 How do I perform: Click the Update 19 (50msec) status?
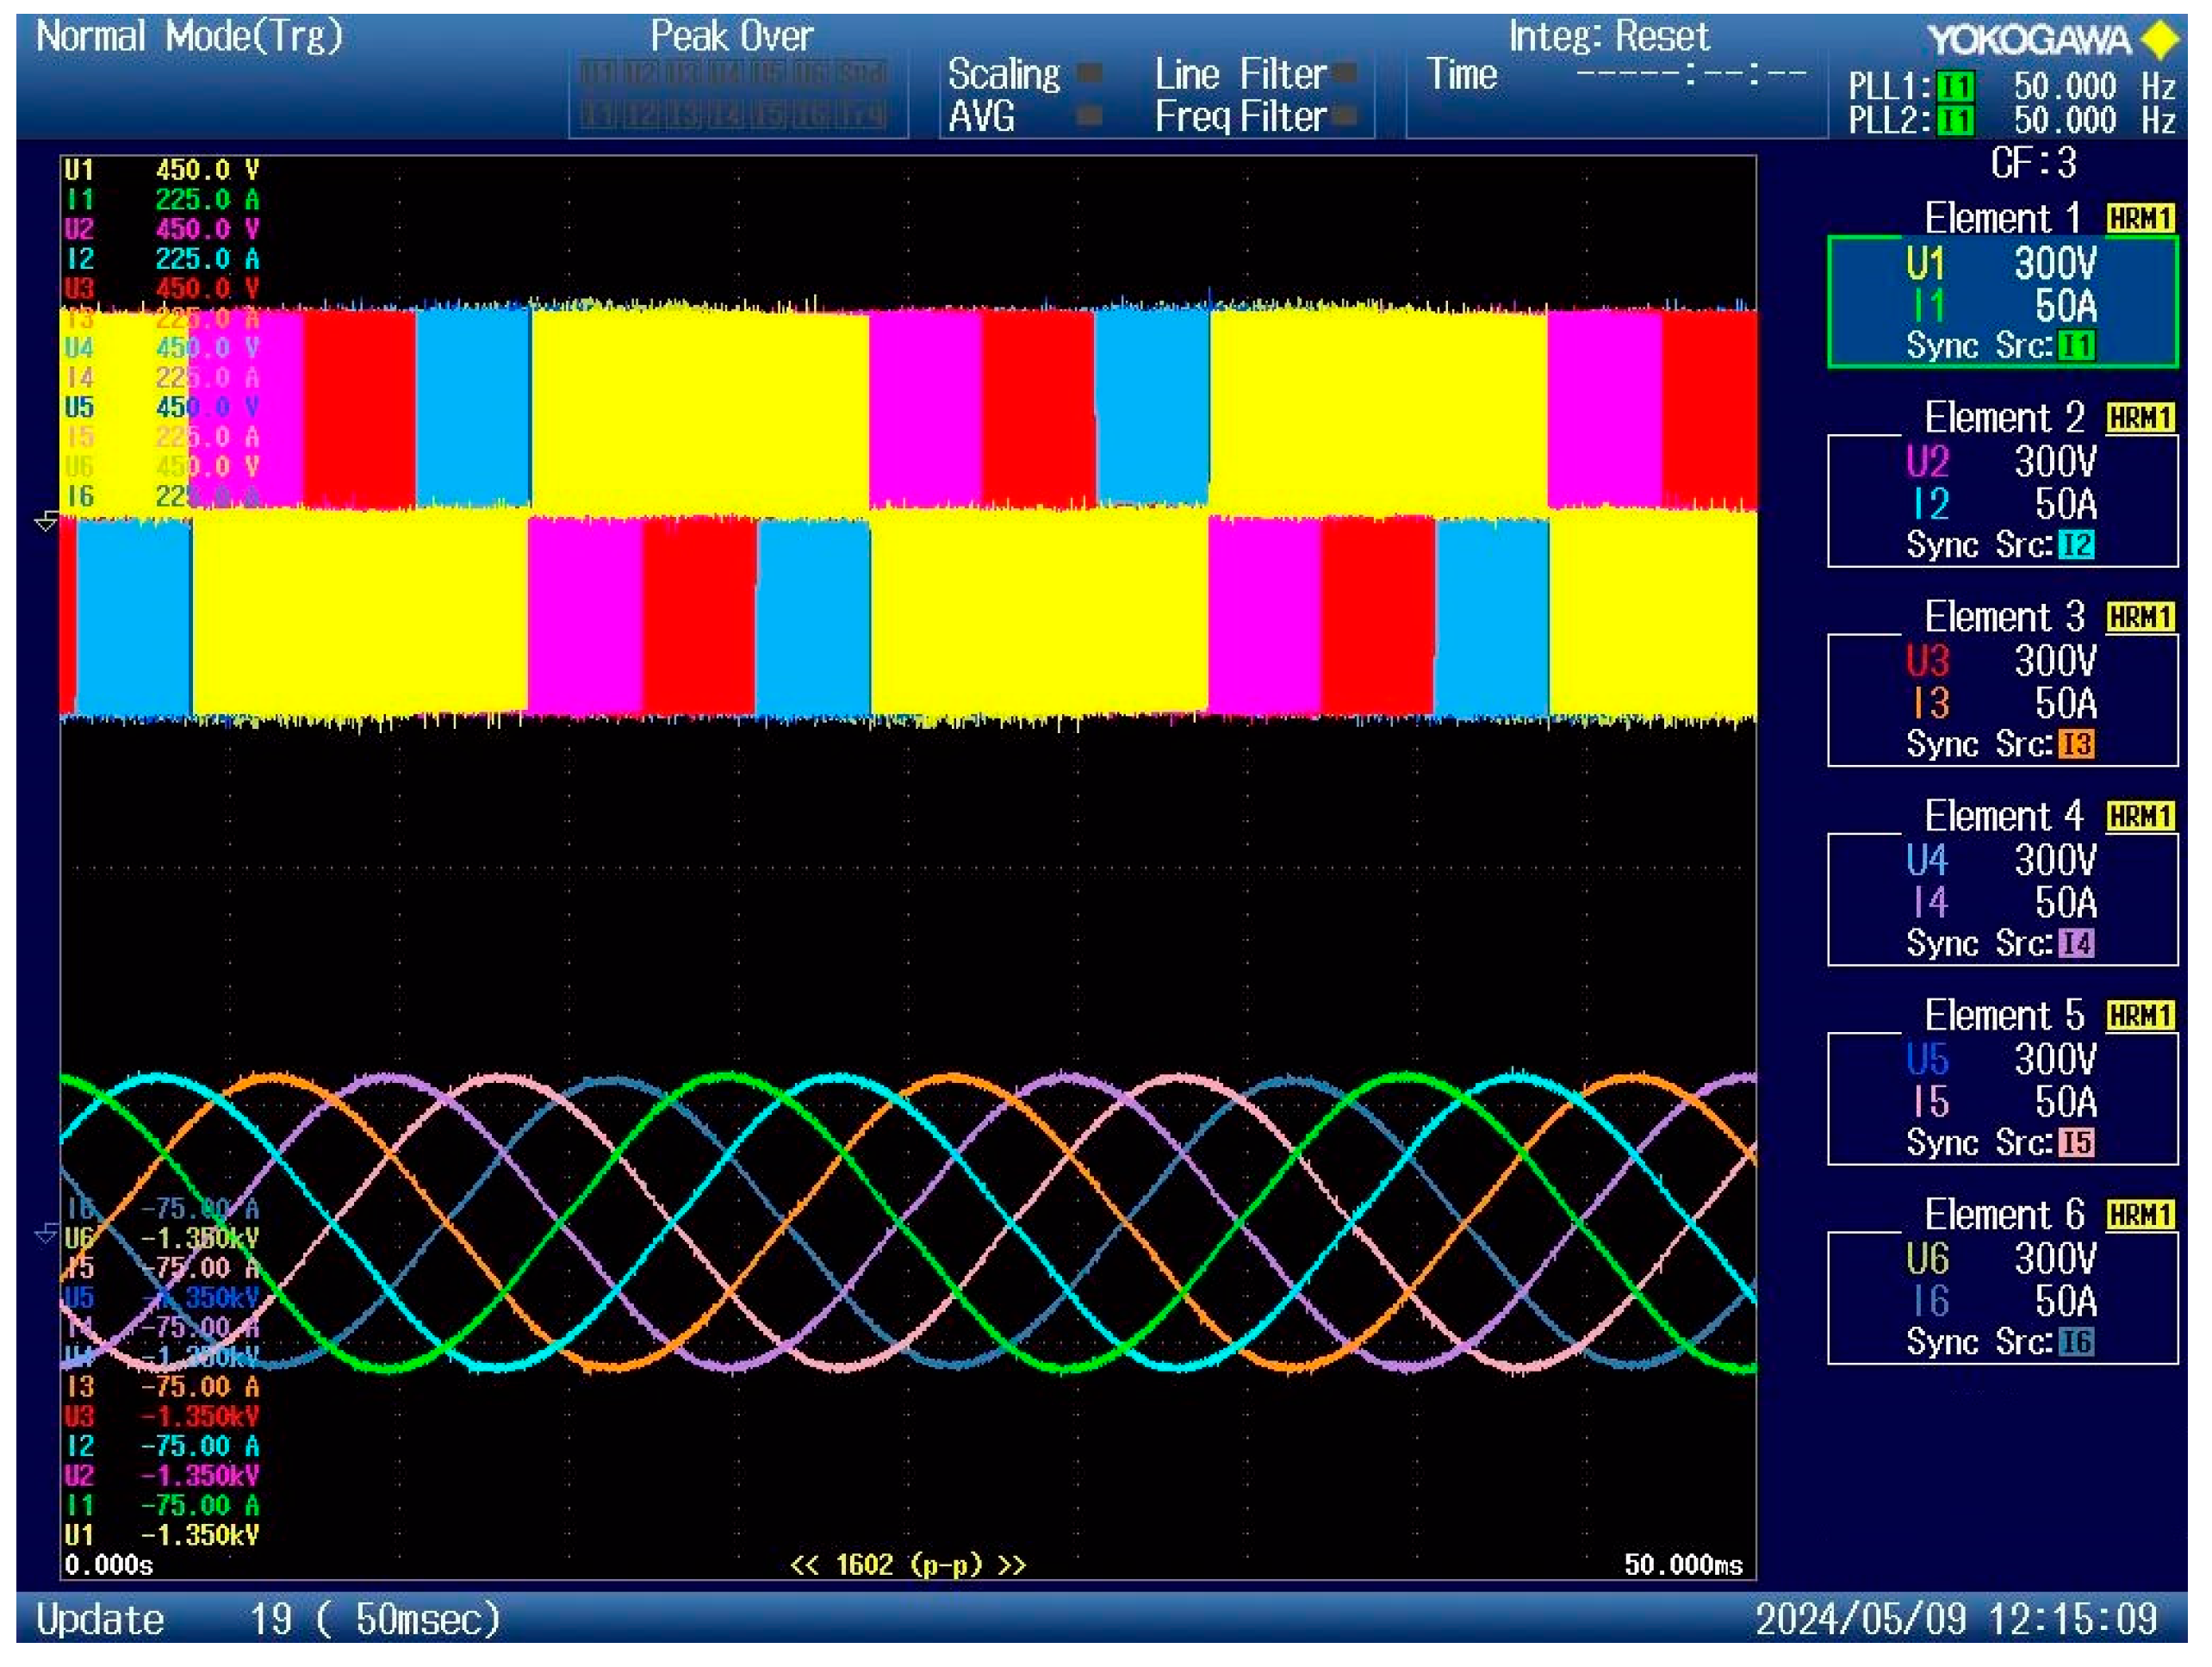point(268,1619)
